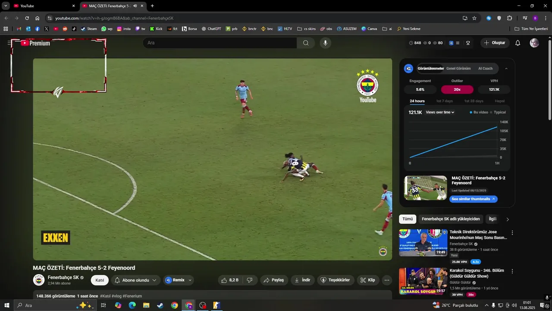This screenshot has height=311, width=552.
Task: Open Karakol Soygunu video thumbnail
Action: coord(423,281)
